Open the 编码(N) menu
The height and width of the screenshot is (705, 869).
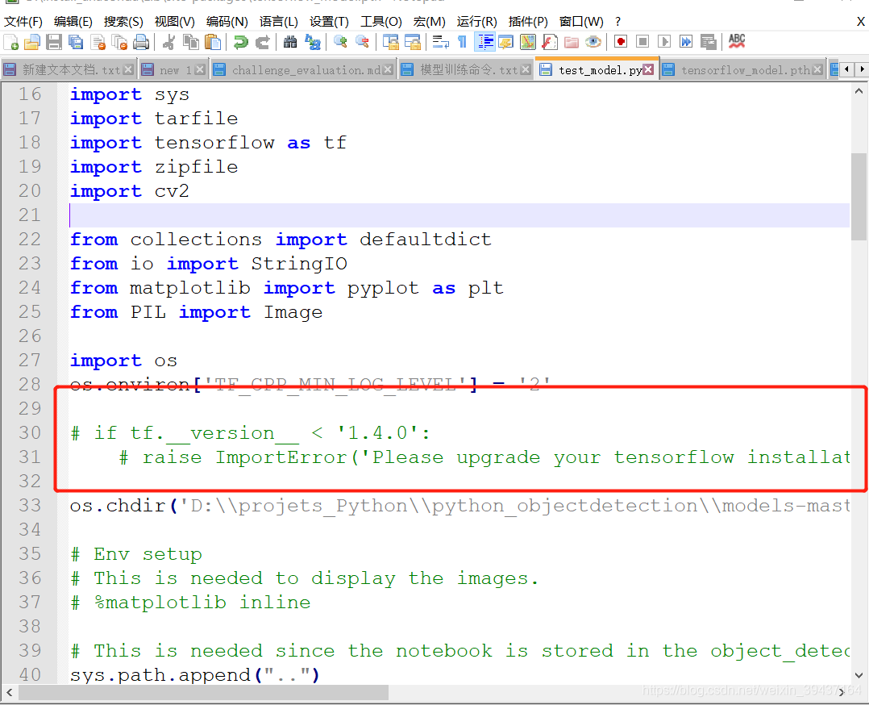click(x=227, y=22)
